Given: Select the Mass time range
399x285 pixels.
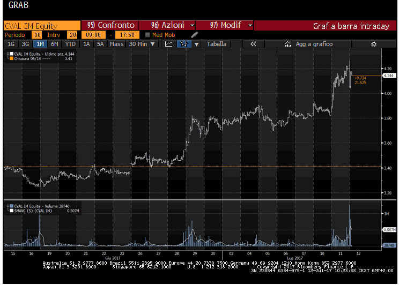Looking at the screenshot, I should (x=116, y=44).
